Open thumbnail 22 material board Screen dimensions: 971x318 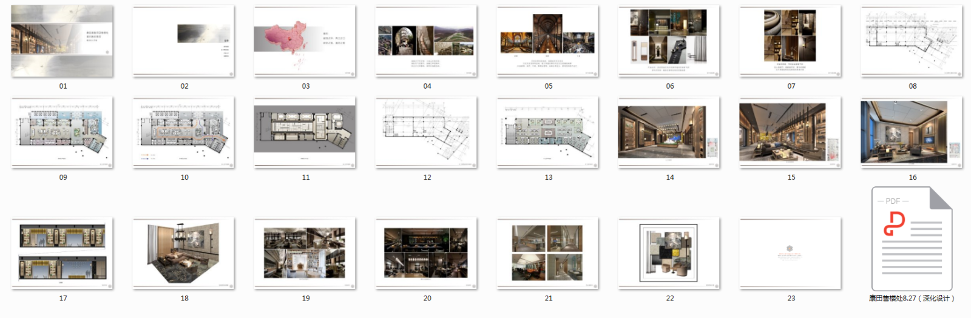669,253
